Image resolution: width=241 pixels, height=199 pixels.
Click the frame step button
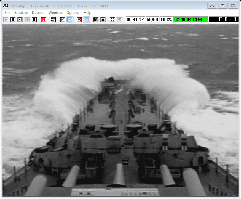tap(20, 19)
